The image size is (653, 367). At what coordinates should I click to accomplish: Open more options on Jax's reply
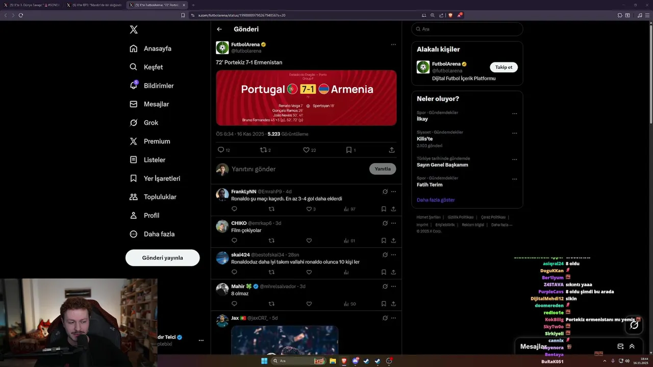pyautogui.click(x=393, y=318)
